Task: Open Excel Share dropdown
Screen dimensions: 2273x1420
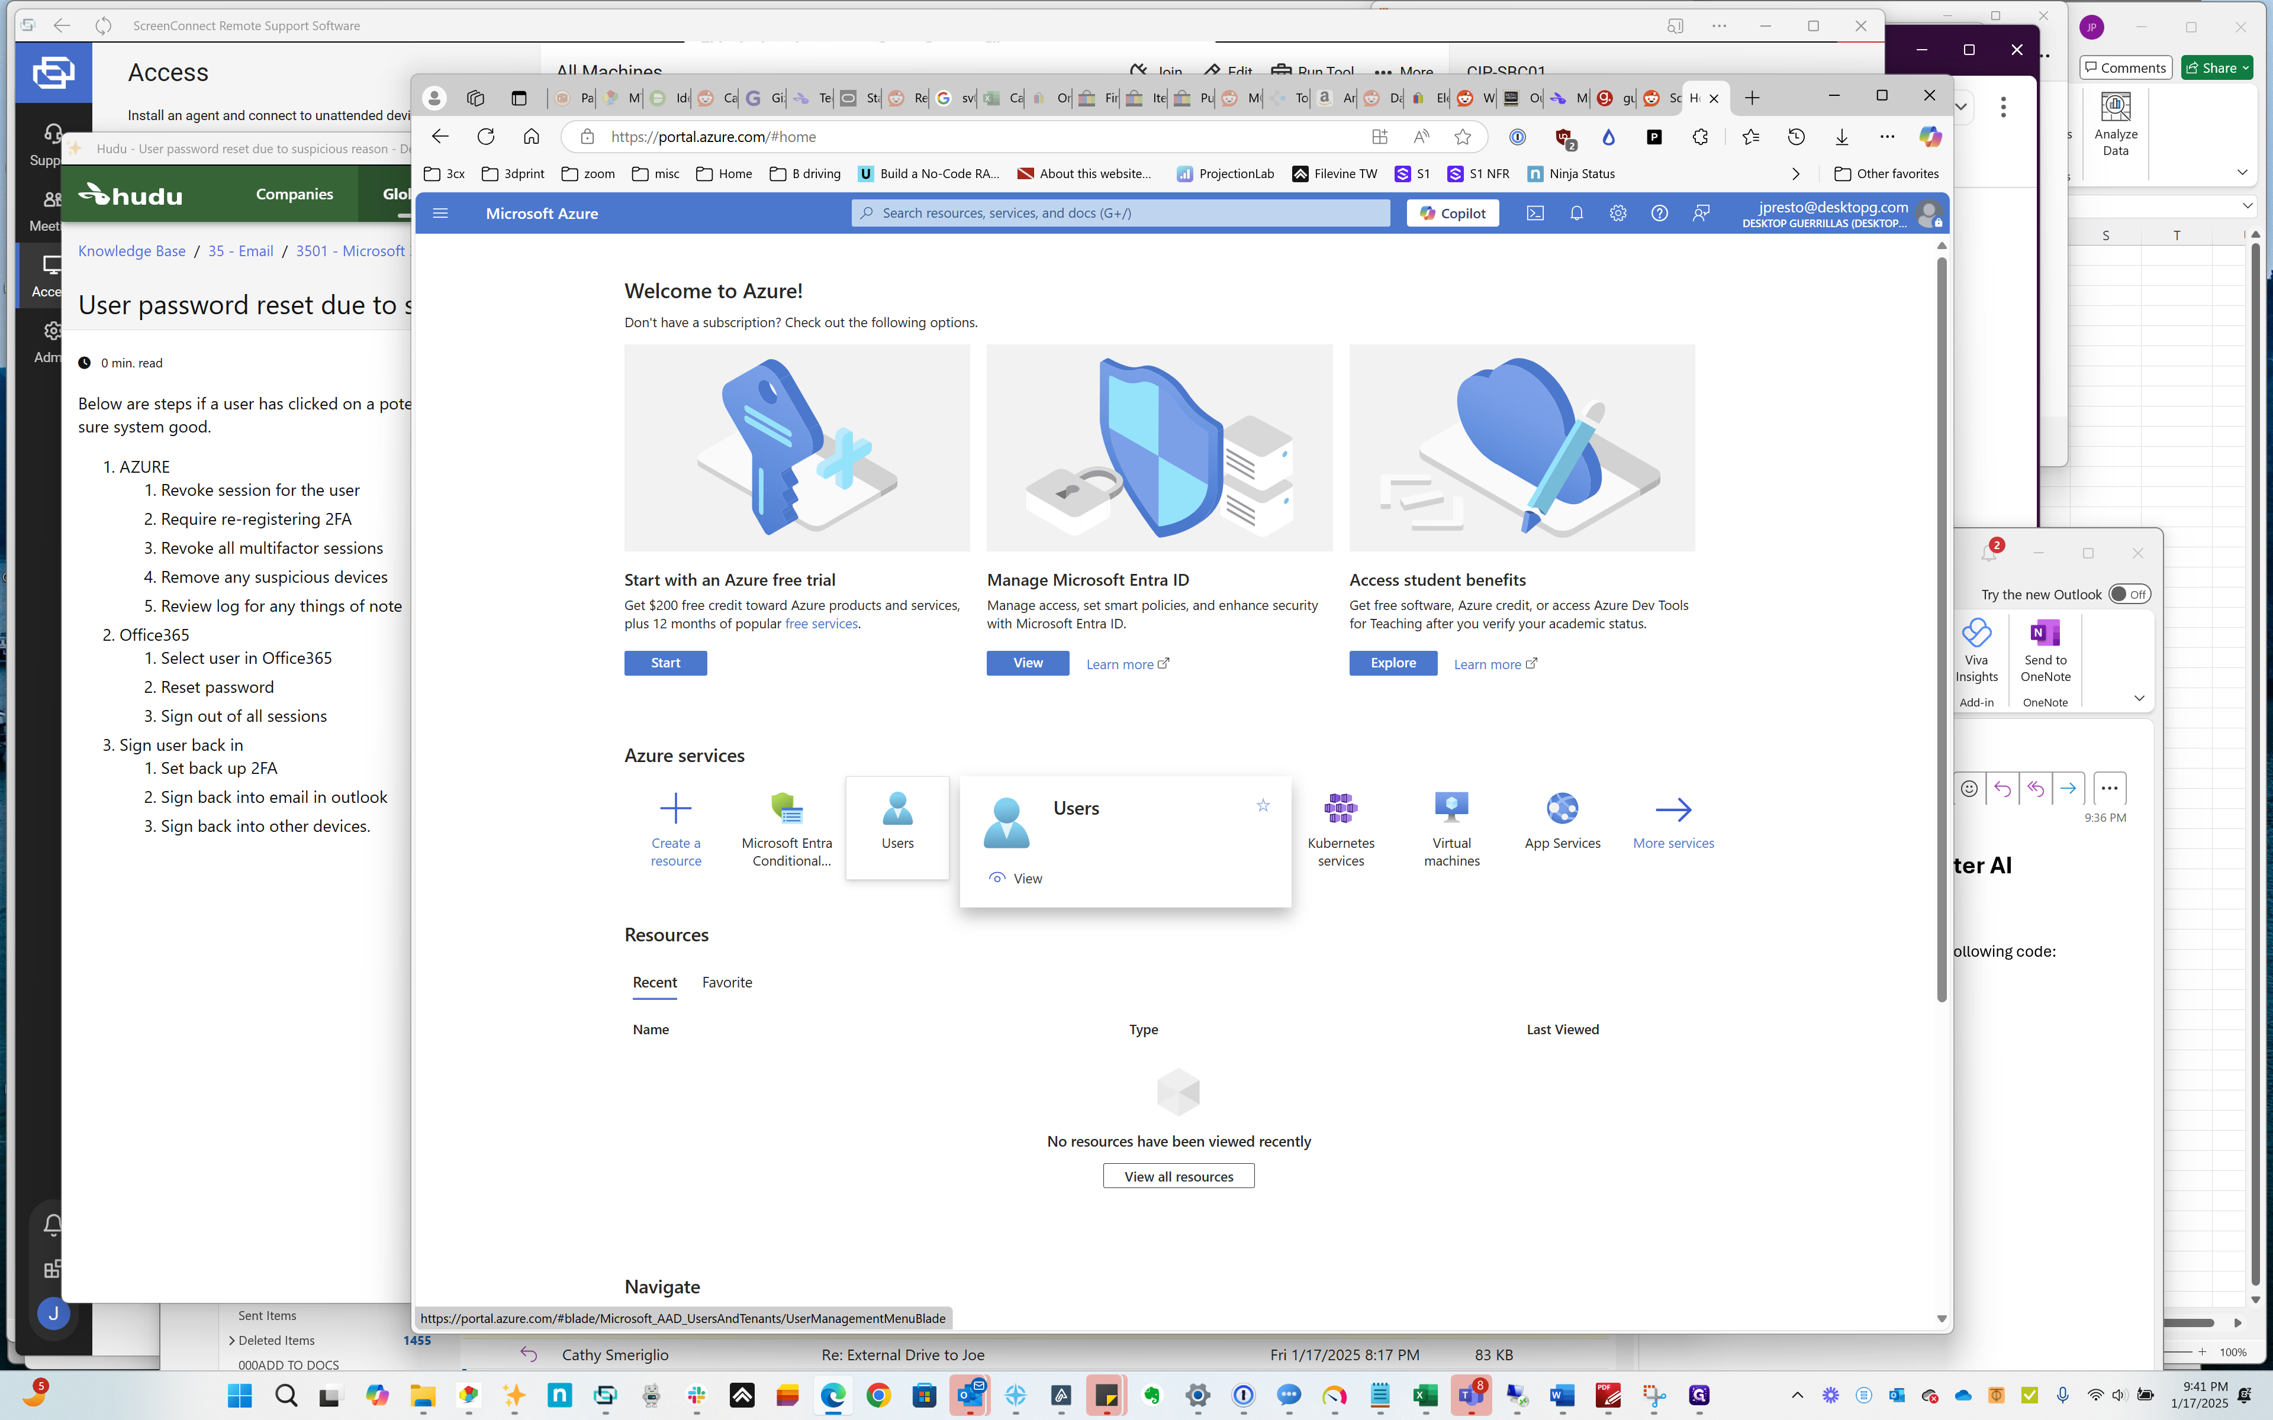Action: point(2217,67)
